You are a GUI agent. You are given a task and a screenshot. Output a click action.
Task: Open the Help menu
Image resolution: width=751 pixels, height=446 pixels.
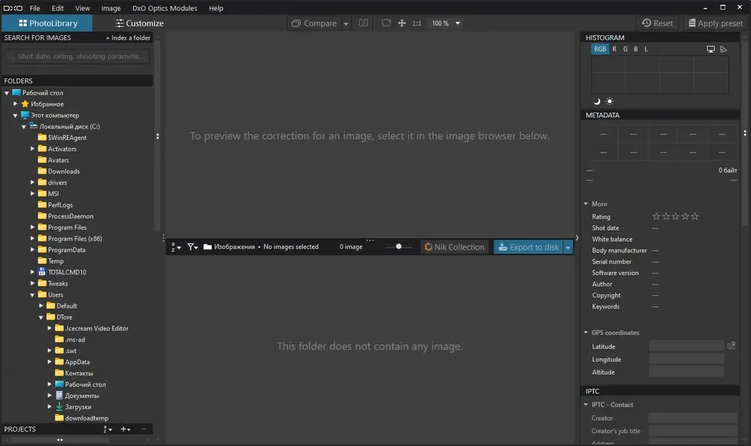(x=216, y=8)
